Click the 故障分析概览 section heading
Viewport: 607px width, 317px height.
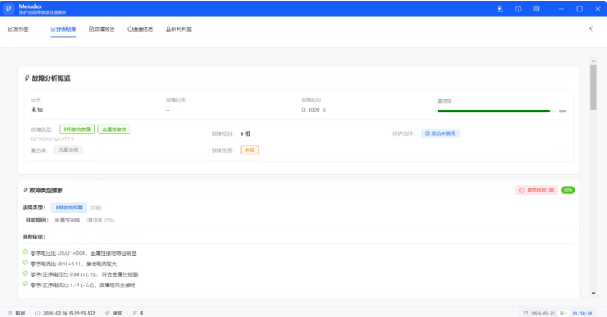[x=51, y=78]
